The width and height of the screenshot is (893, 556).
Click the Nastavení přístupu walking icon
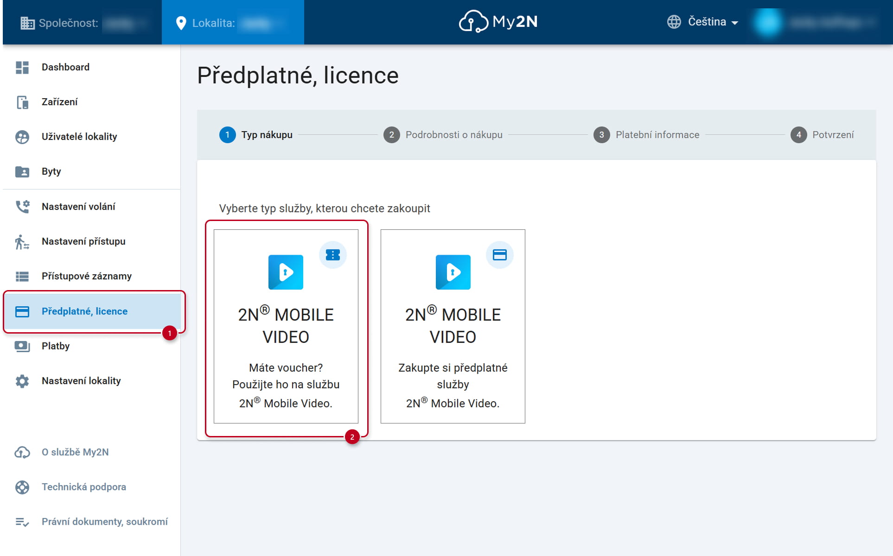coord(22,241)
